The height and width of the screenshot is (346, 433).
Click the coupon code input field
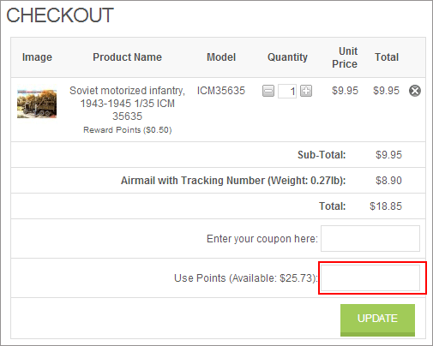tap(370, 238)
